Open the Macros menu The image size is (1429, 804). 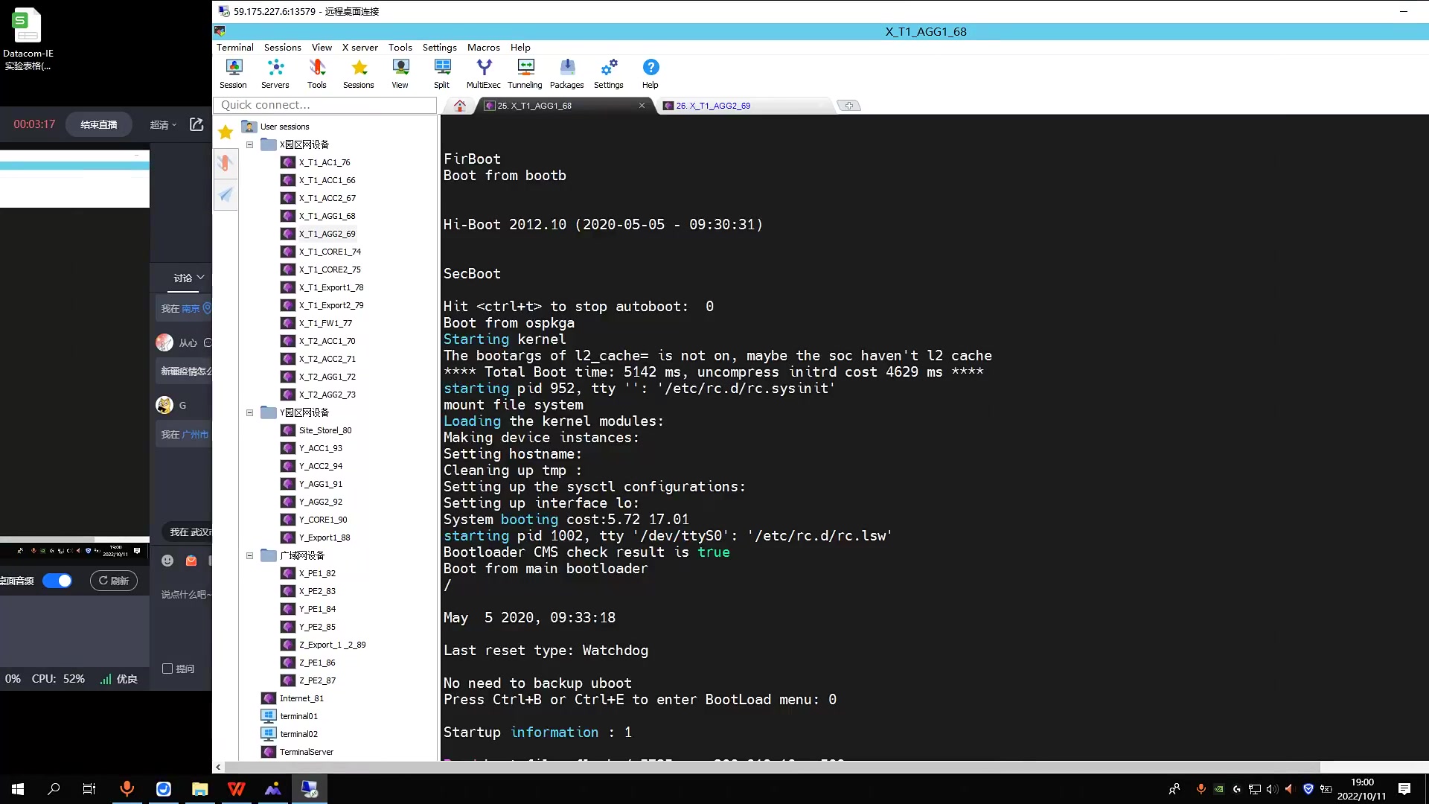(483, 47)
